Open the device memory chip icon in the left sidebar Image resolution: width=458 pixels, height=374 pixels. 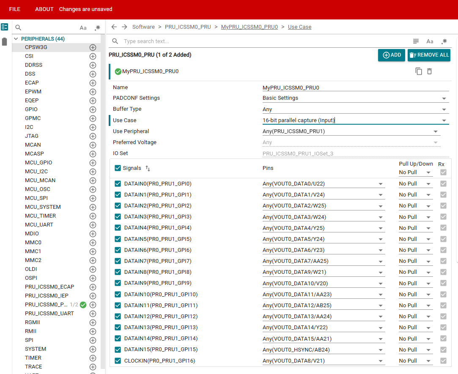[4, 42]
